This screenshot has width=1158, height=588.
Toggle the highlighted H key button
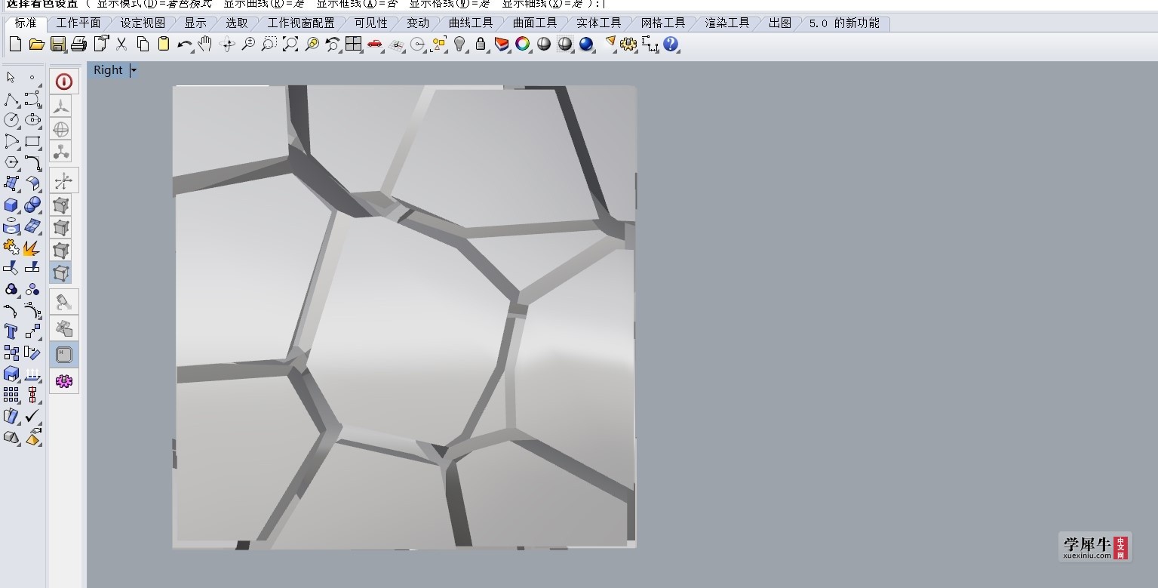pos(64,355)
